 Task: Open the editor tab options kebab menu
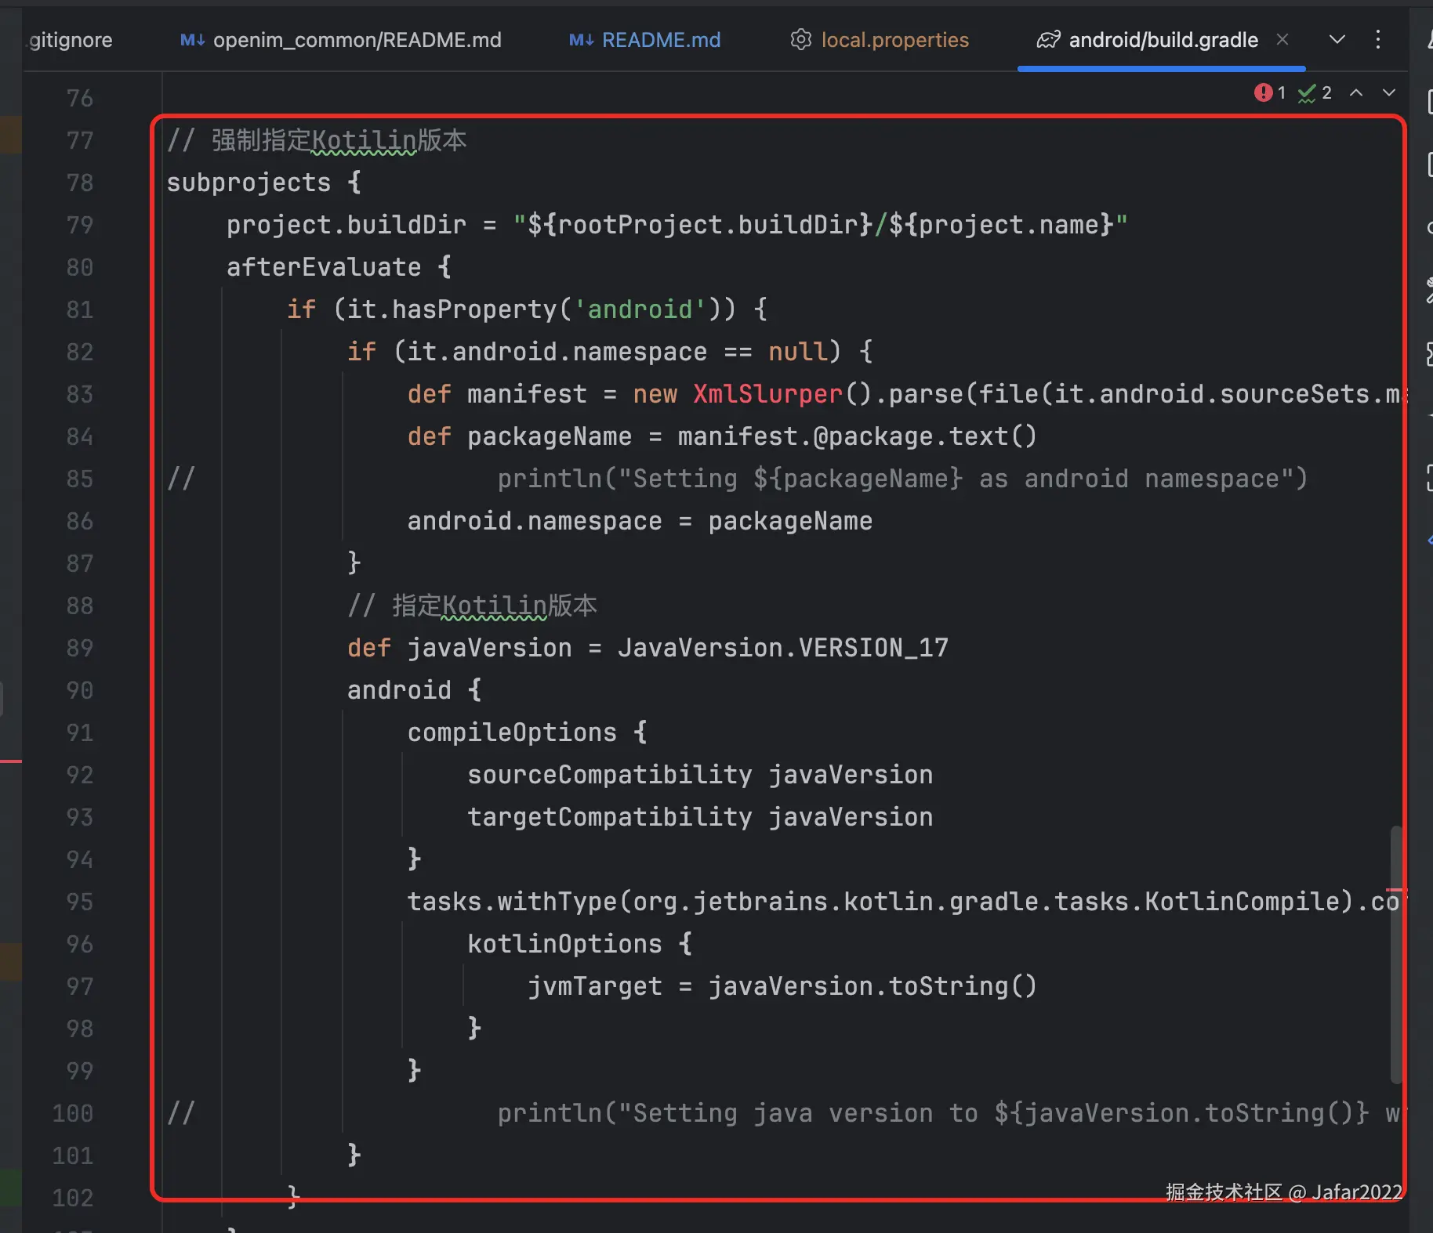point(1378,39)
